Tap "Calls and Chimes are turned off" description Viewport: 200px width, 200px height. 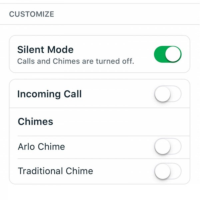pos(76,61)
